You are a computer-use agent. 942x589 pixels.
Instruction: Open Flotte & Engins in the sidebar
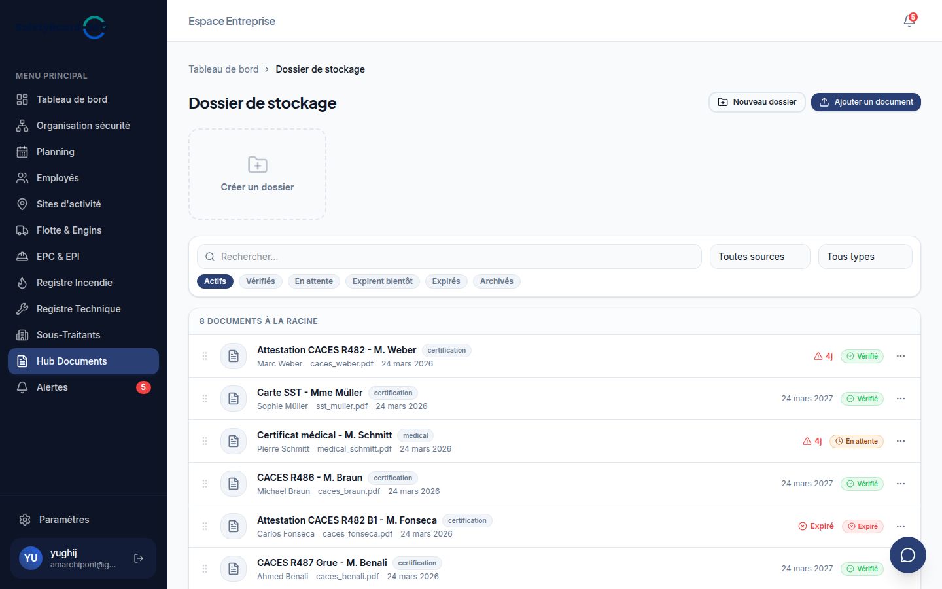click(84, 230)
